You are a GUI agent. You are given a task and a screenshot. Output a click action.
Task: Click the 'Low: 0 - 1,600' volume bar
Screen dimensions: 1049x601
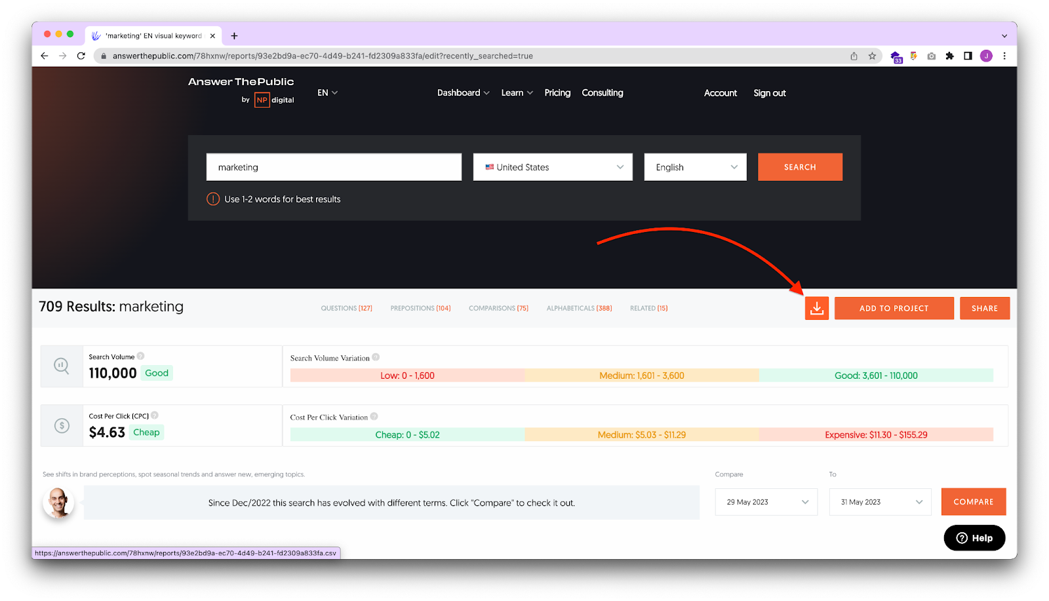tap(407, 376)
